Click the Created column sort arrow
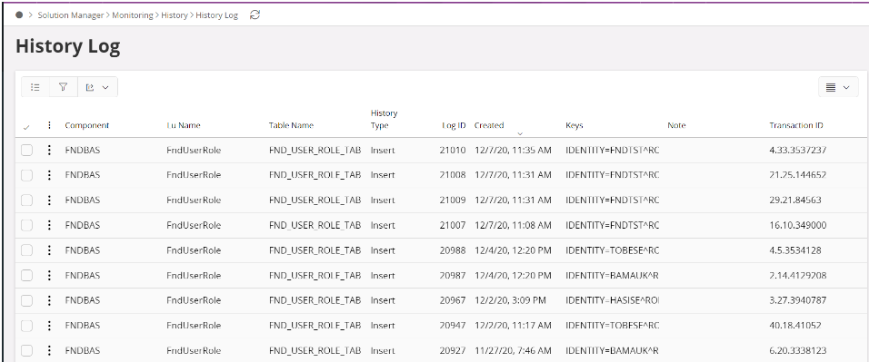The image size is (869, 362). click(520, 134)
